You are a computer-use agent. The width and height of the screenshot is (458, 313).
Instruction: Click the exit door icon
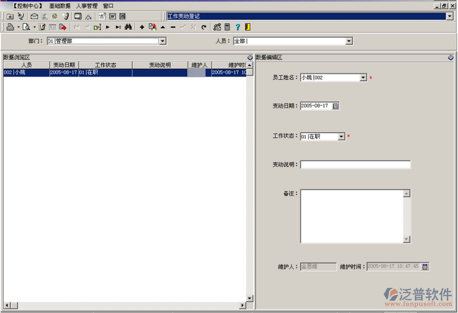pos(247,27)
